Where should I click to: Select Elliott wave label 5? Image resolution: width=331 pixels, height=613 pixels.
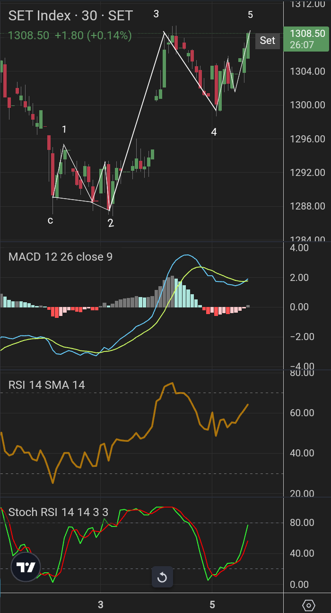coord(250,15)
